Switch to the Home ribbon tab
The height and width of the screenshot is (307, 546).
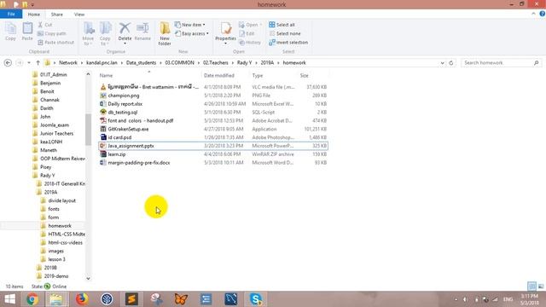pos(34,14)
